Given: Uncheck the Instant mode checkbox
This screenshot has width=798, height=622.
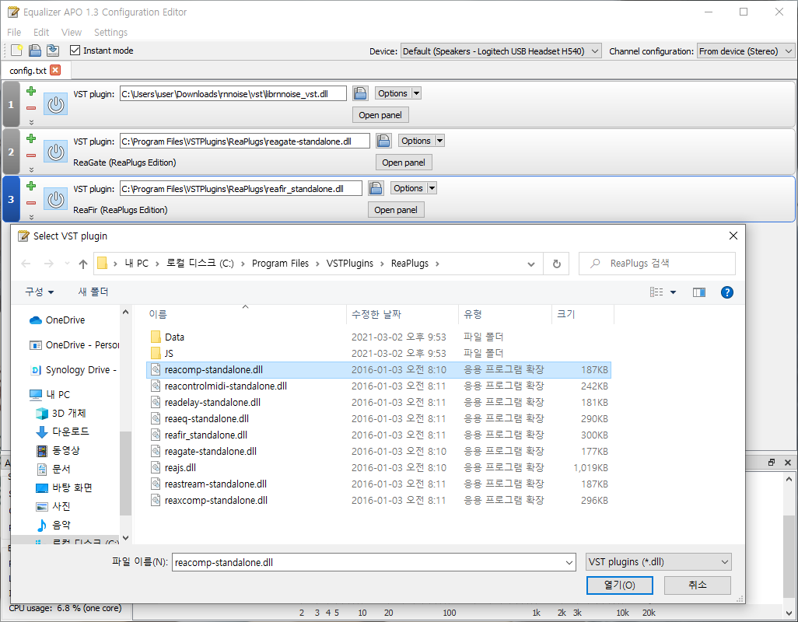Looking at the screenshot, I should [75, 51].
